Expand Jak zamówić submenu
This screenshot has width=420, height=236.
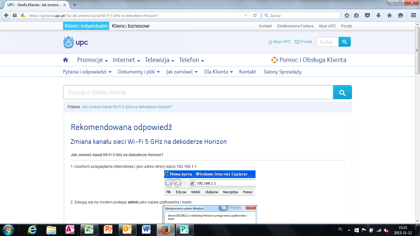pyautogui.click(x=182, y=72)
